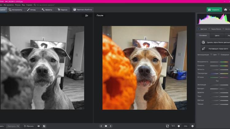Adjust the Экспозиция slider

tap(219, 85)
